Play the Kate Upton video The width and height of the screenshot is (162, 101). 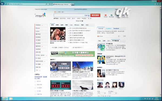63,37
